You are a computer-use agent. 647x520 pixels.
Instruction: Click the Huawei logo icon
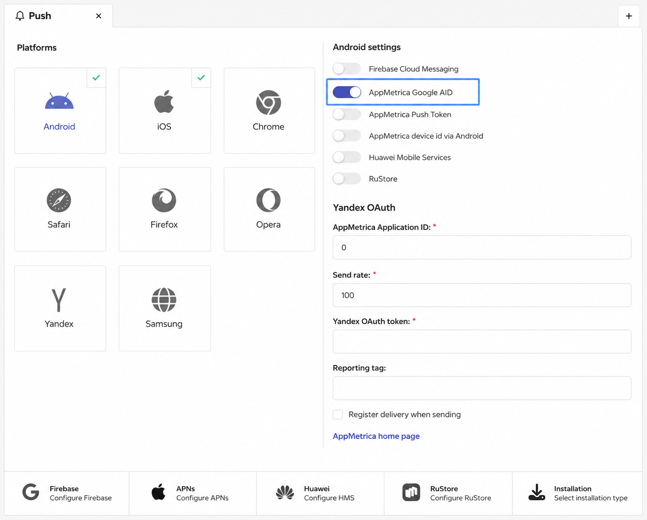click(285, 493)
